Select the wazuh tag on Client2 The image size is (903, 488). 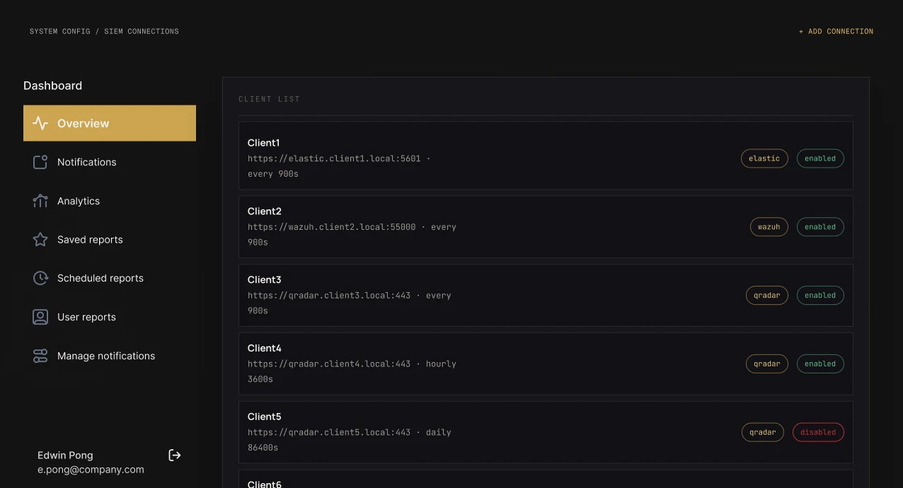pyautogui.click(x=769, y=227)
